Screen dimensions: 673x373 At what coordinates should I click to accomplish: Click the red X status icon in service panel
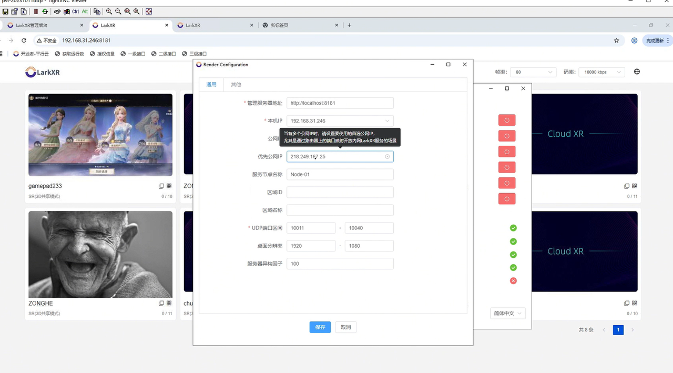tap(513, 281)
